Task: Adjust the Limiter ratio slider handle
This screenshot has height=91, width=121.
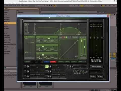Action: [49, 38]
